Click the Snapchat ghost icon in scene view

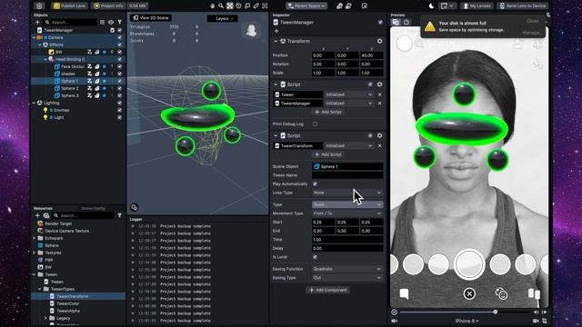pos(251,30)
